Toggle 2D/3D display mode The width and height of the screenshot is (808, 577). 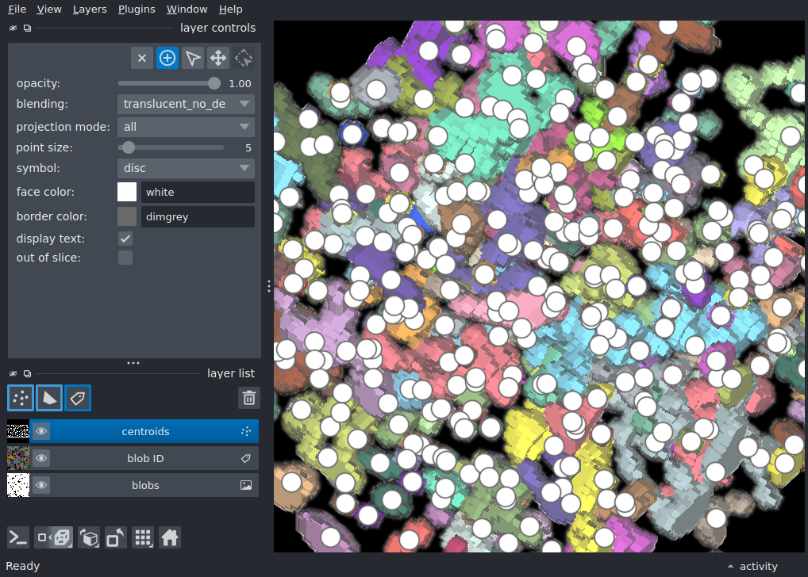click(54, 538)
